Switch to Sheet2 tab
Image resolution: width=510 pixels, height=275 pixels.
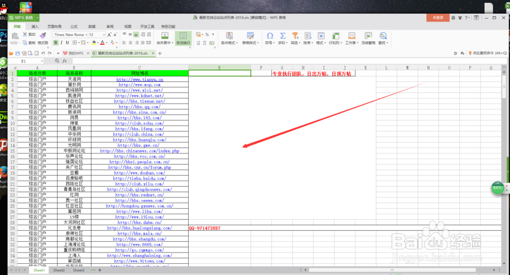59,270
